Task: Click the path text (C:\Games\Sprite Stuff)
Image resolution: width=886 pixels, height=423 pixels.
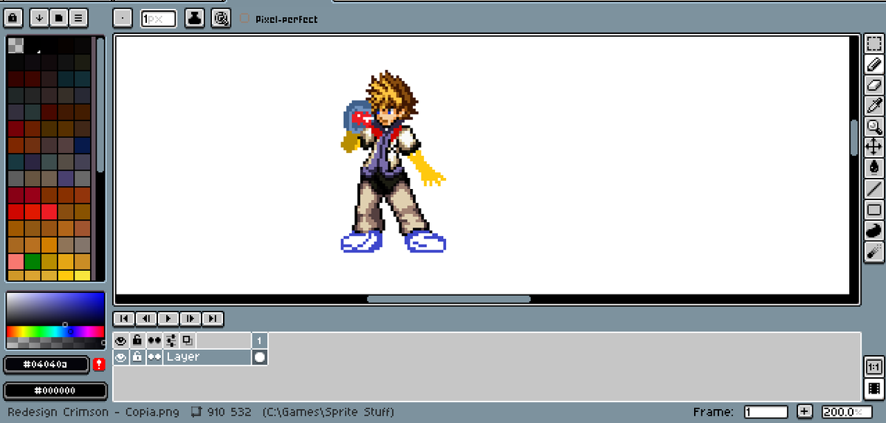Action: [329, 412]
